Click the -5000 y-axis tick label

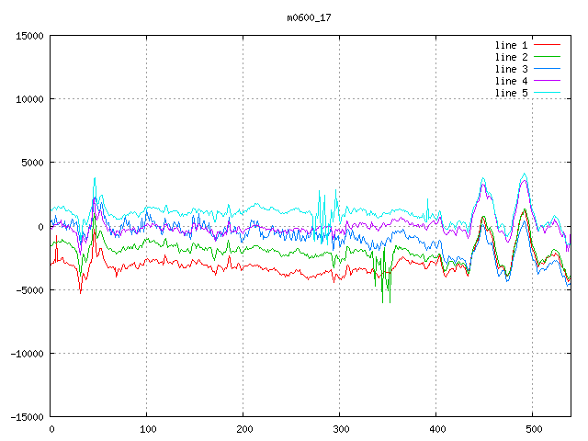(x=29, y=289)
